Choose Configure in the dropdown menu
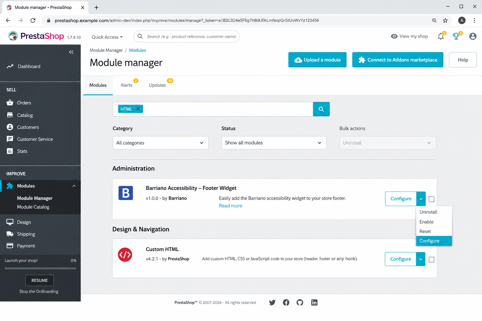Screen dimensions: 482x321 click(x=434, y=241)
